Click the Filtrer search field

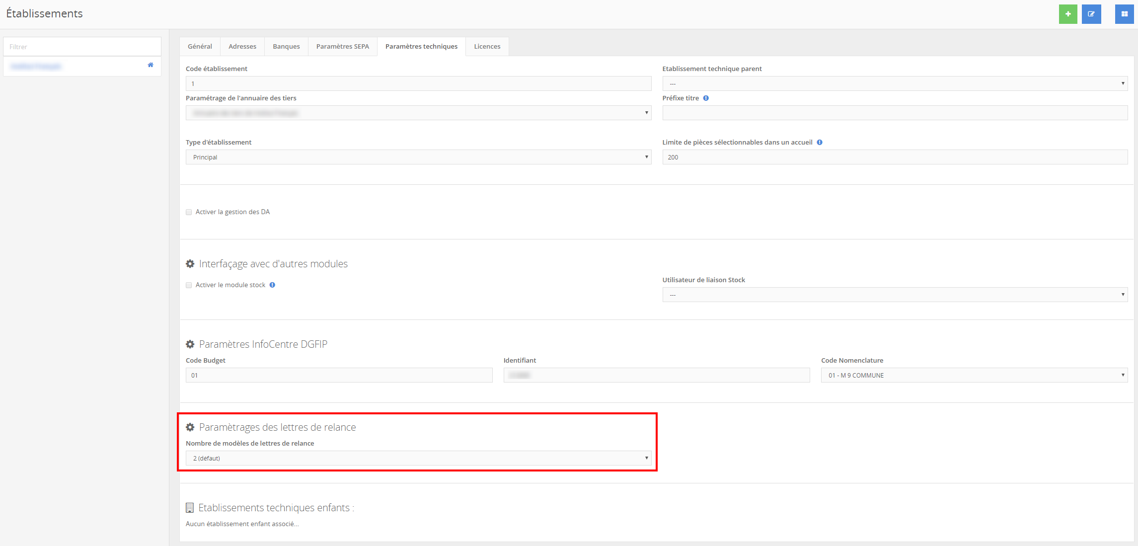click(x=82, y=47)
